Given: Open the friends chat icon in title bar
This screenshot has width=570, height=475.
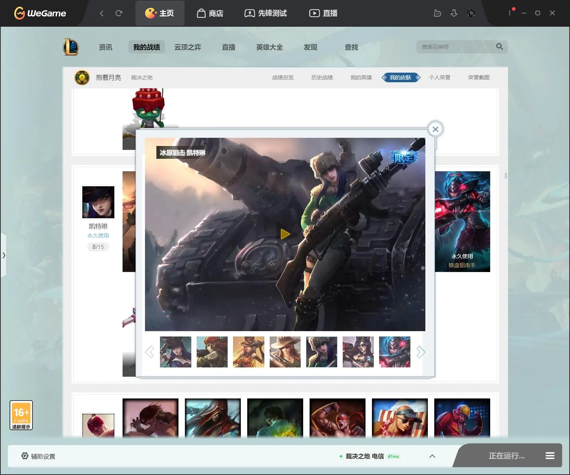Looking at the screenshot, I should (437, 13).
